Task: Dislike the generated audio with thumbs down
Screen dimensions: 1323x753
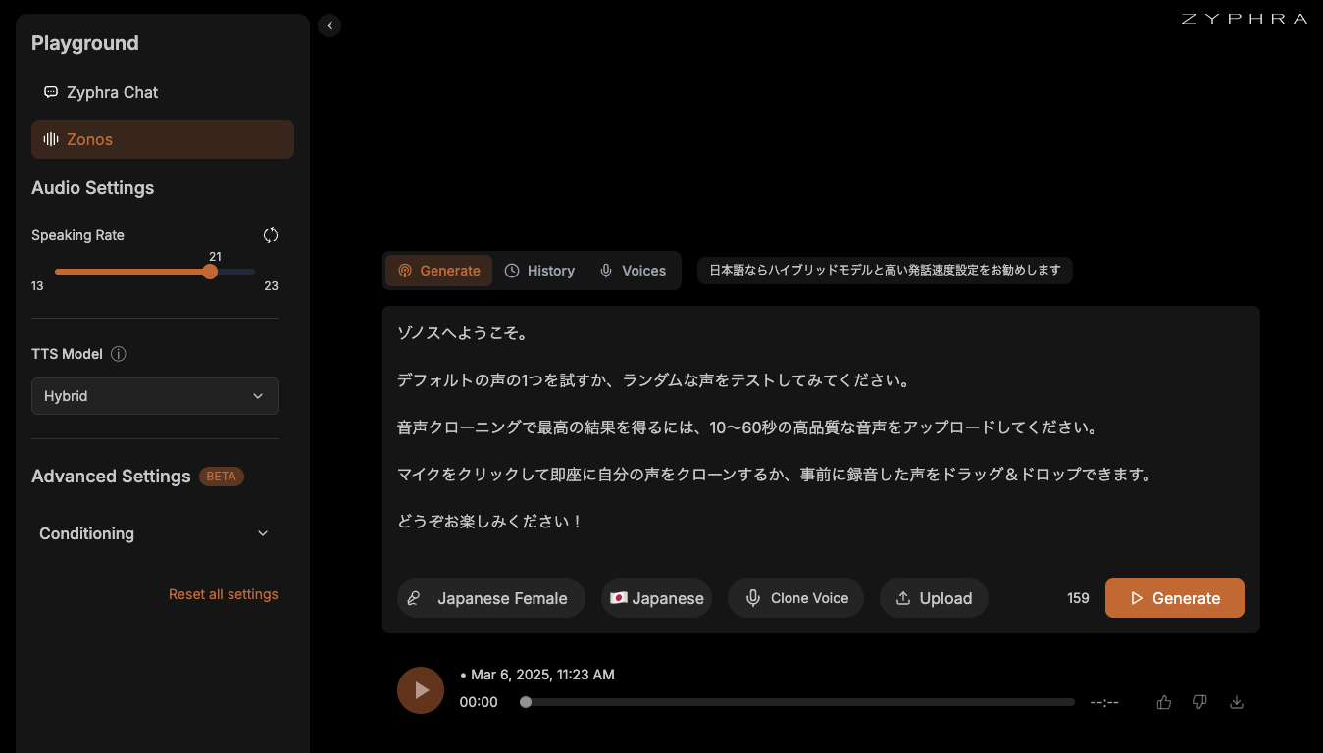Action: [x=1199, y=702]
